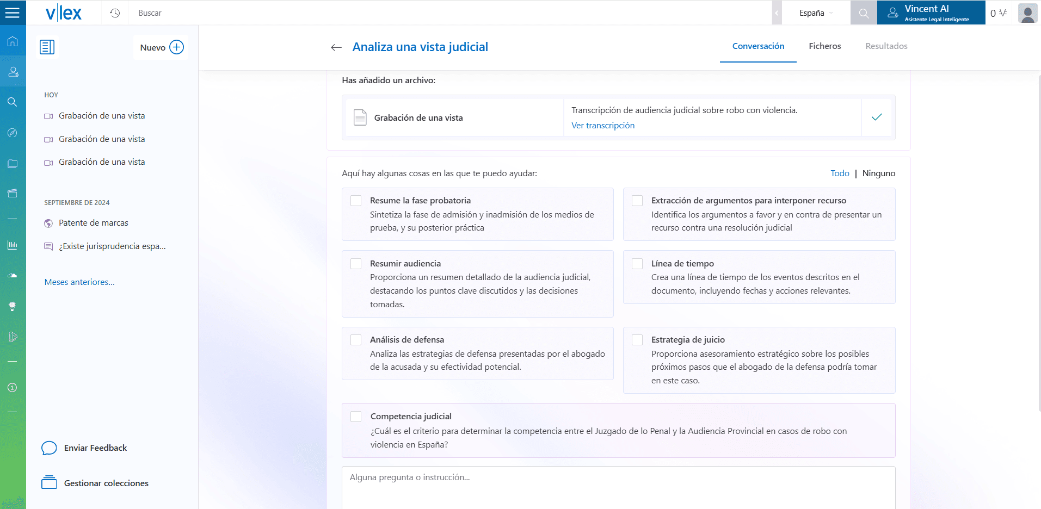Open the hamburger menu in the top left
The image size is (1041, 509).
(x=13, y=13)
